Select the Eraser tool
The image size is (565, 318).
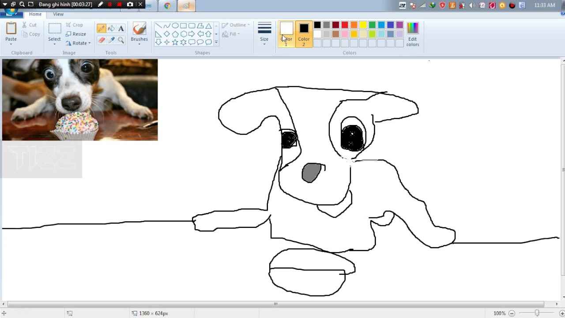pyautogui.click(x=102, y=40)
